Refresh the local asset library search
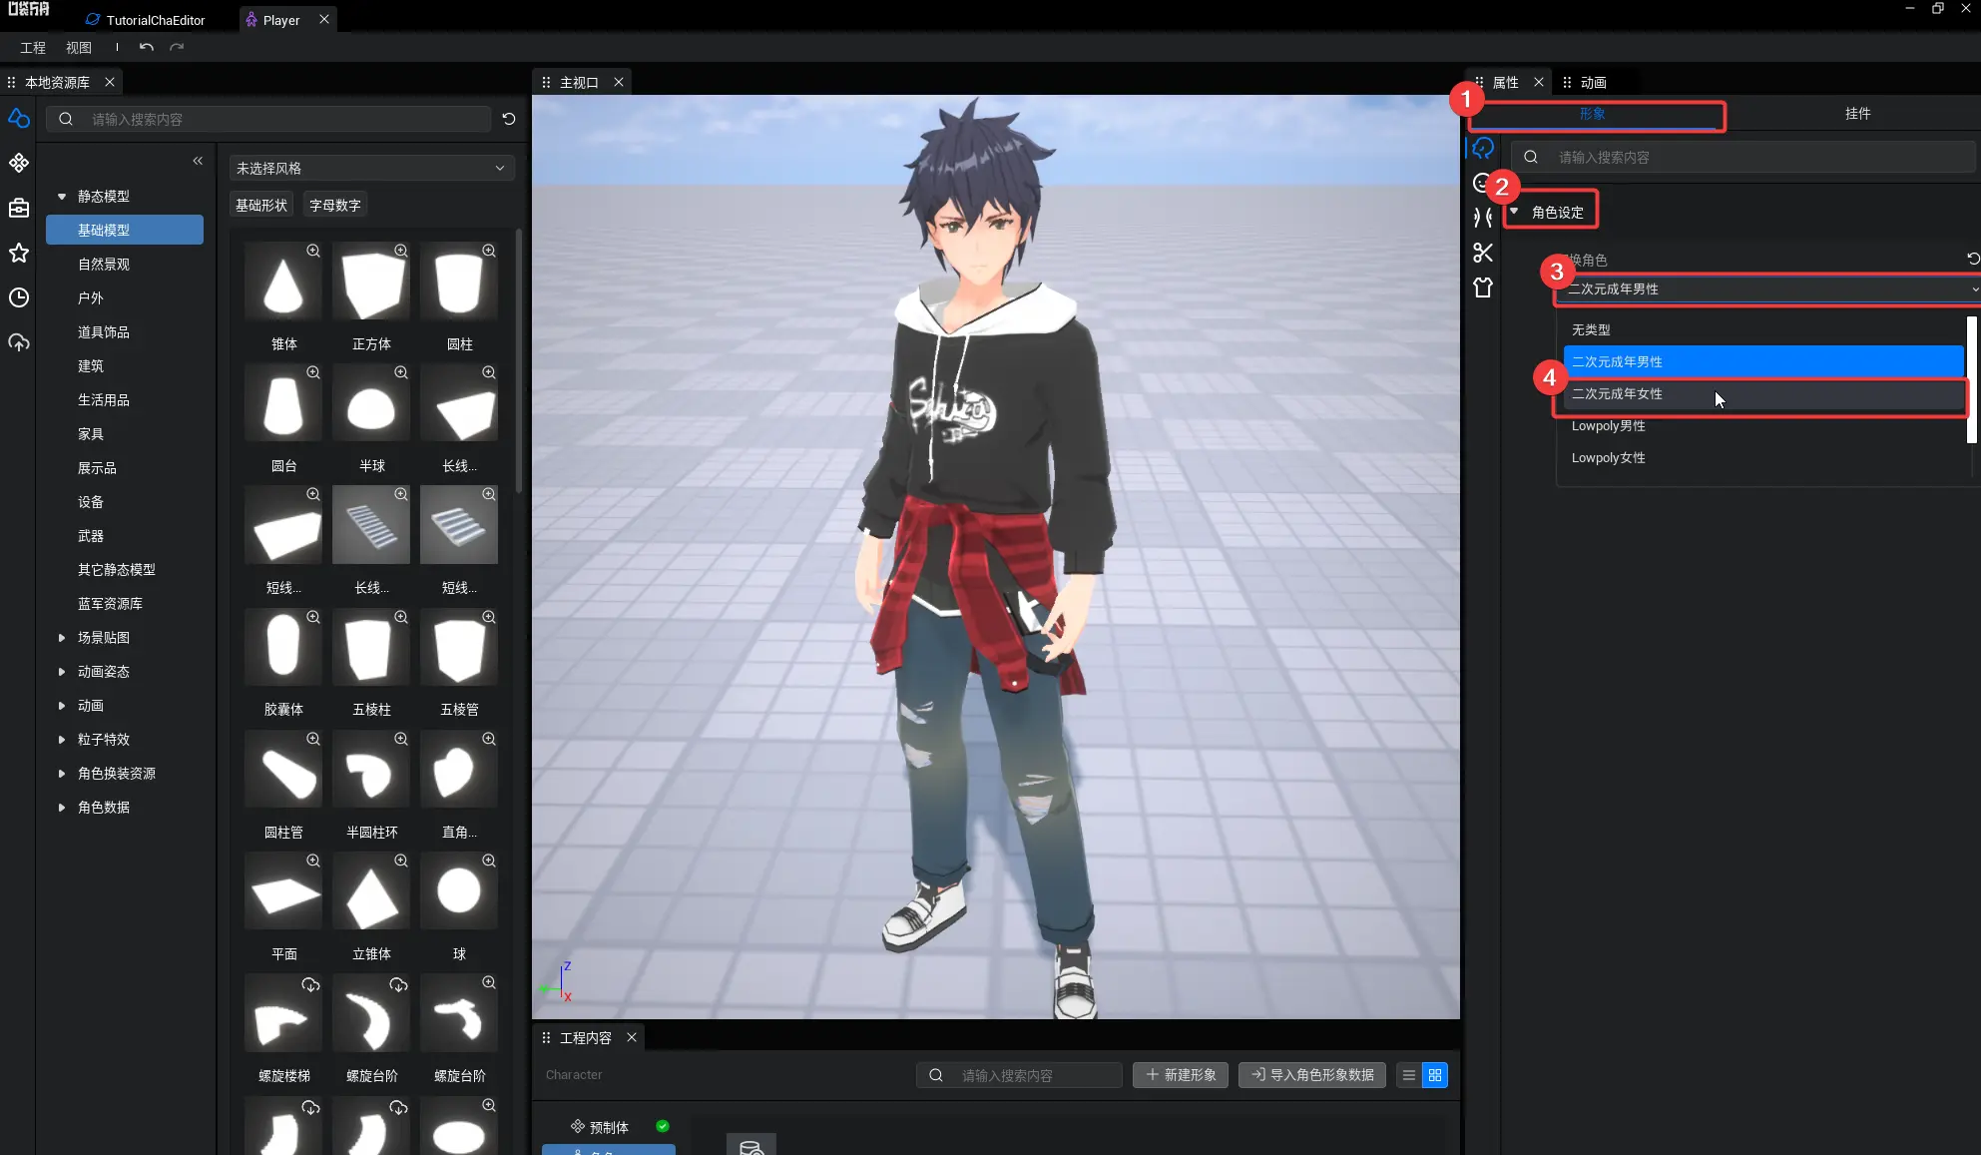 coord(509,119)
